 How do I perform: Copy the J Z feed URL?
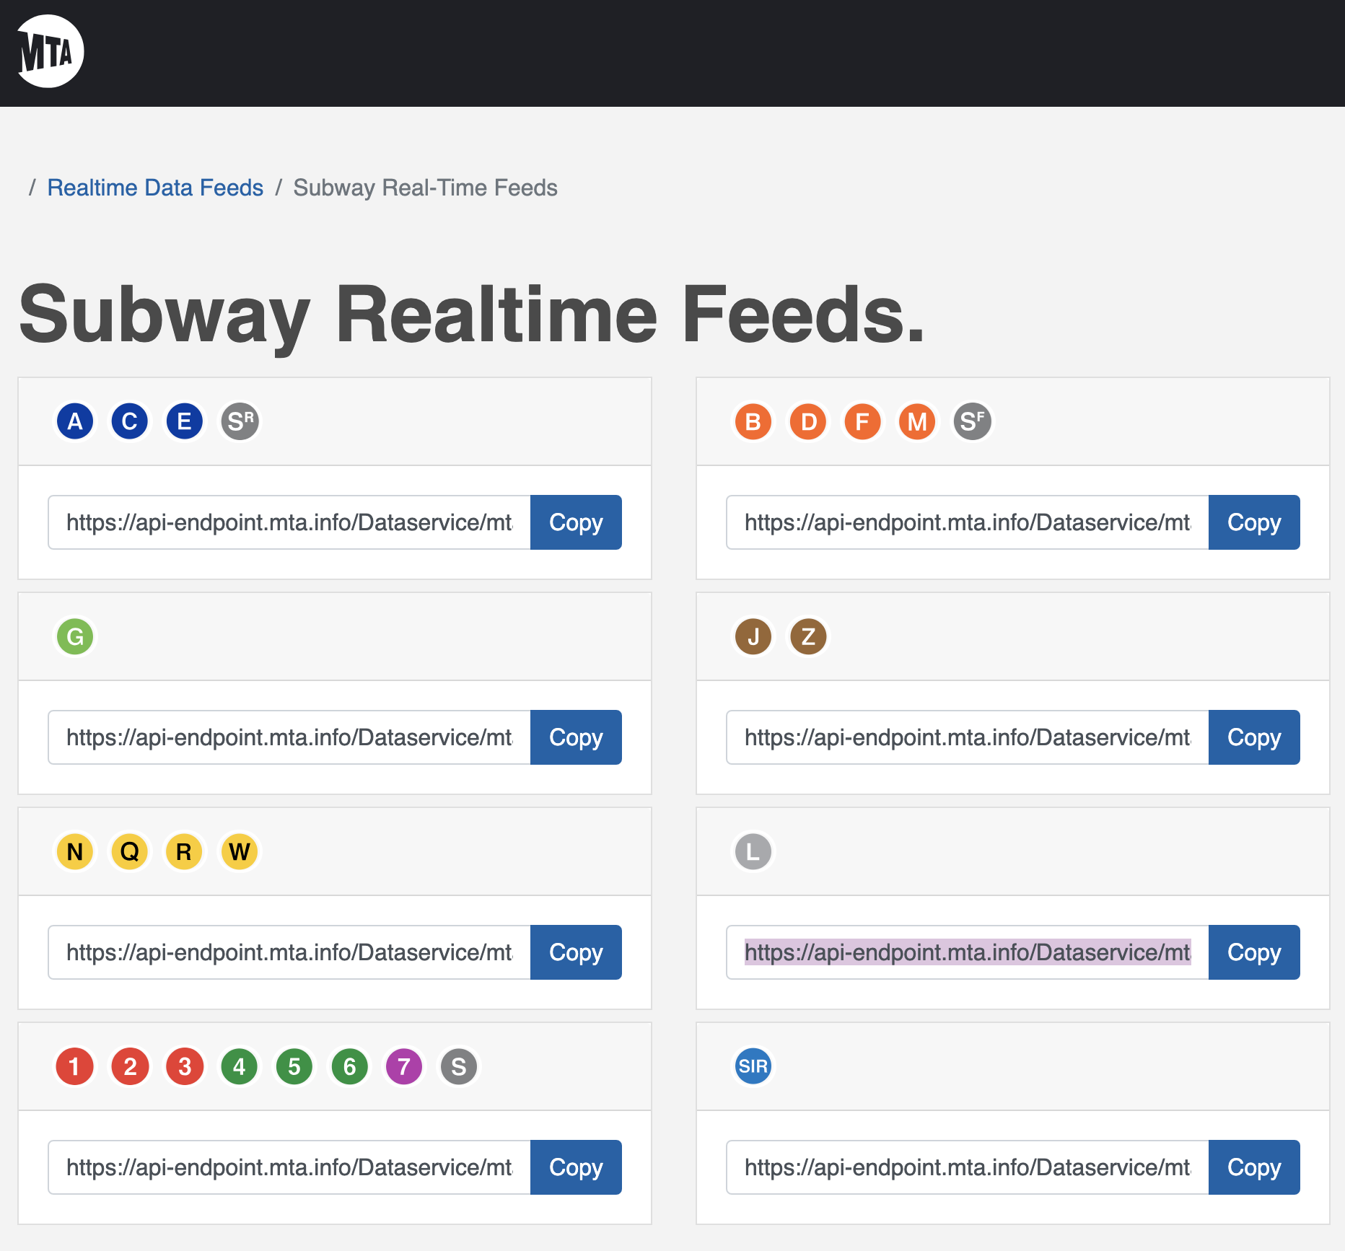pos(1254,737)
